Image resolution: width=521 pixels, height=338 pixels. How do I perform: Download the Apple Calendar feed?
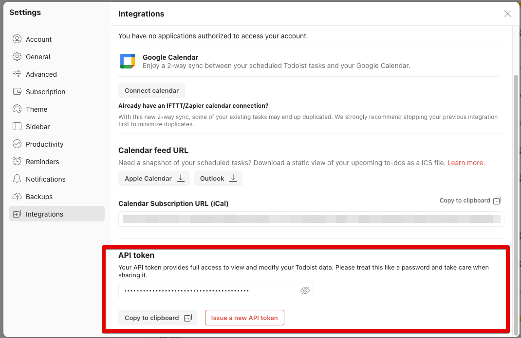154,178
